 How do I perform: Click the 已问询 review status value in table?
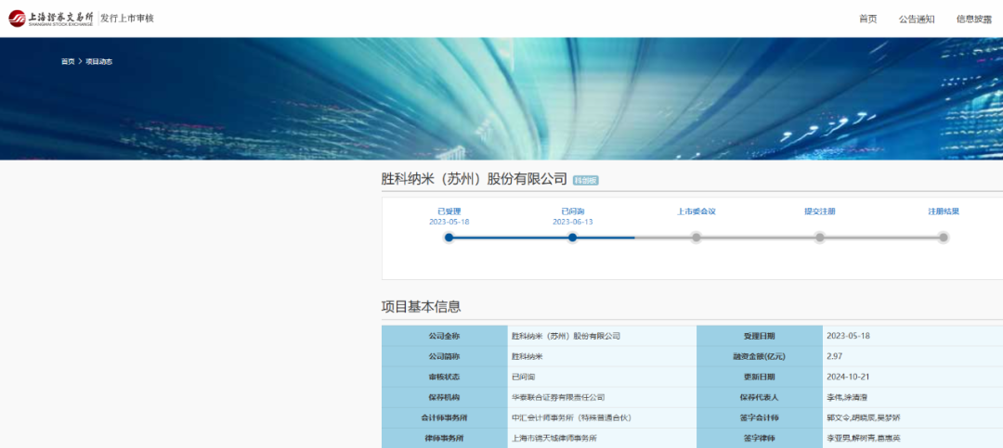(x=523, y=378)
